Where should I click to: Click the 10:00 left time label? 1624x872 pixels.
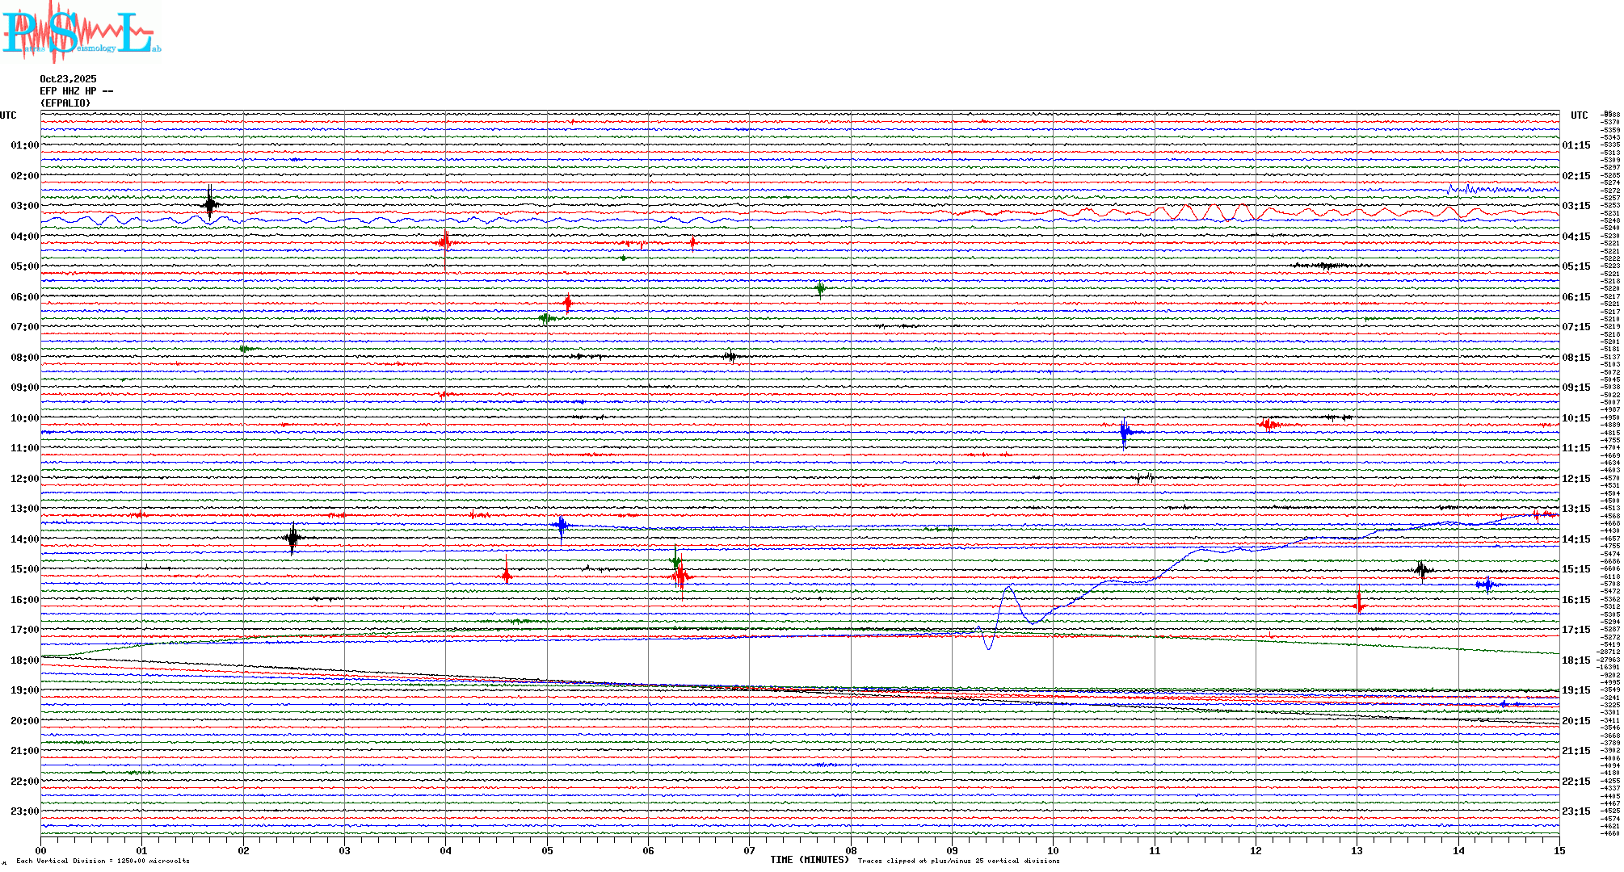point(24,418)
